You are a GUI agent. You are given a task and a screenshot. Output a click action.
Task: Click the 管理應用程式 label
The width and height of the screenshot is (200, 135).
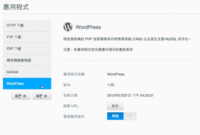(x=74, y=116)
